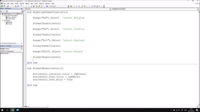The height and width of the screenshot is (112, 200).
Task: Toggle Folders in the Project panel
Action: [x=7, y=11]
